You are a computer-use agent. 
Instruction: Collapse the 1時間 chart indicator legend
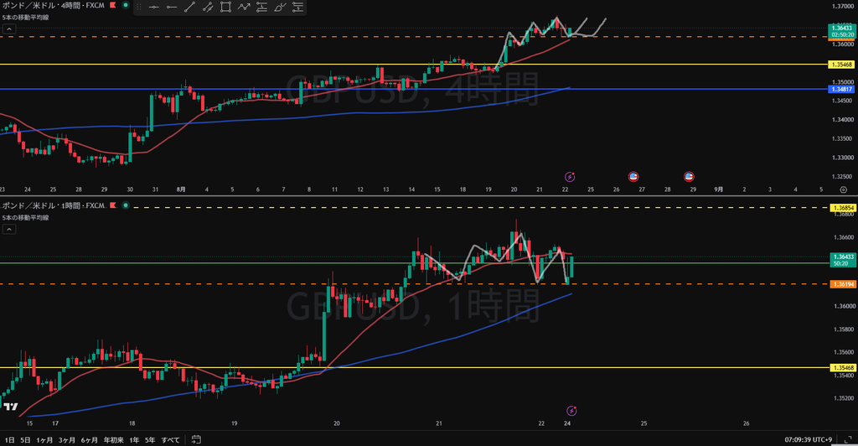[x=9, y=230]
